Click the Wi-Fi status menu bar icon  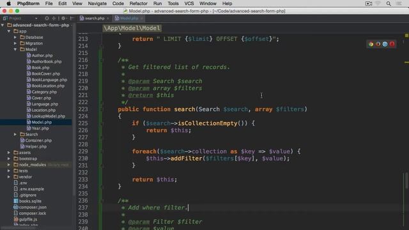(378, 4)
